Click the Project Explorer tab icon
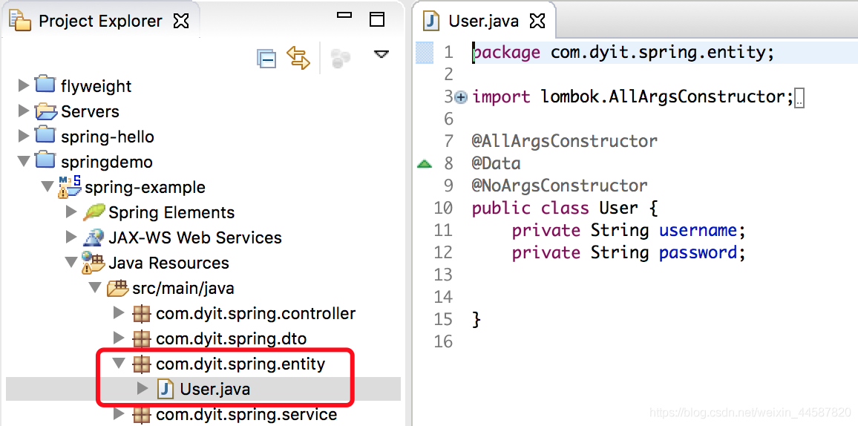This screenshot has width=858, height=426. click(20, 22)
